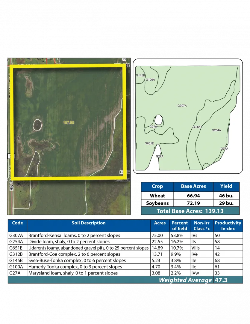This screenshot has width=250, height=324.
Task: Click the Non-Irr Class column header
Action: tap(201, 226)
